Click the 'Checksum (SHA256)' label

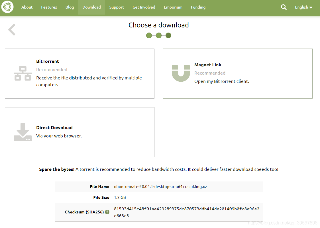[x=84, y=212]
